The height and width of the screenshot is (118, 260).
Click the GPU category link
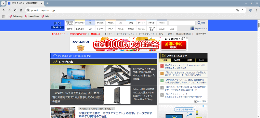(161, 34)
